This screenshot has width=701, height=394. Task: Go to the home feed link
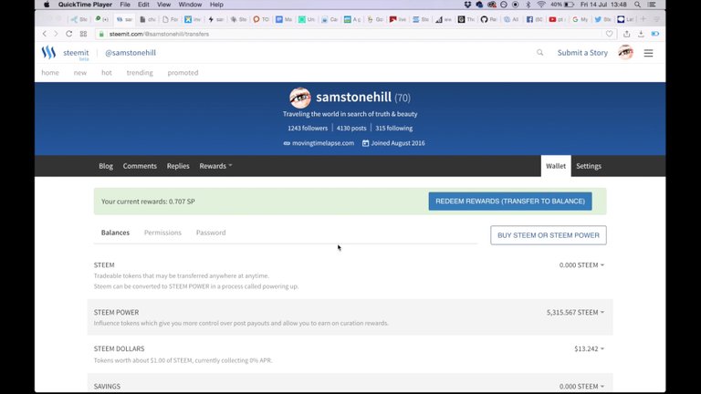point(50,72)
